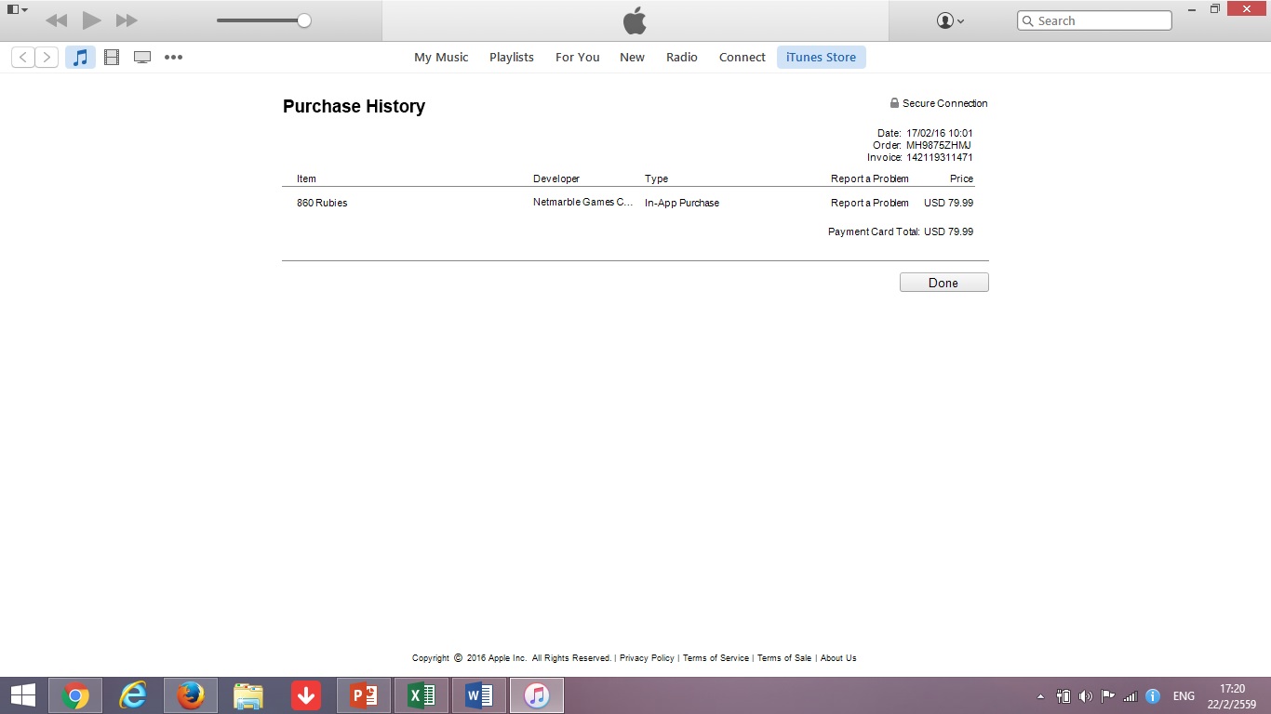Switch to the Movies library icon

pyautogui.click(x=112, y=57)
